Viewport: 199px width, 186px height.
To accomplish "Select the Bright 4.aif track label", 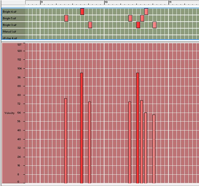I will [x=9, y=12].
